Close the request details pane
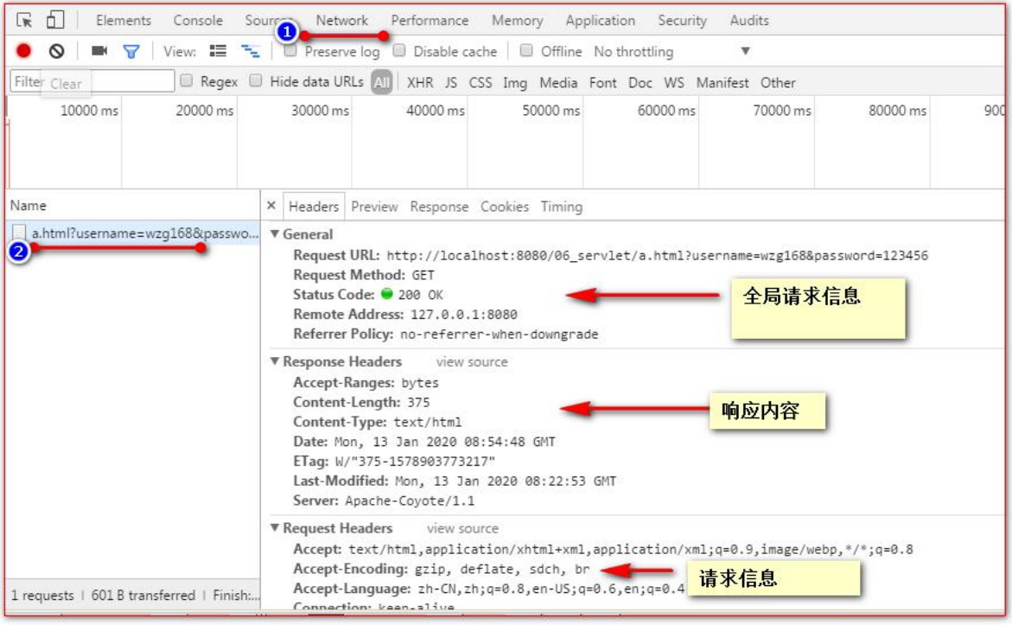This screenshot has width=1012, height=625. (271, 206)
